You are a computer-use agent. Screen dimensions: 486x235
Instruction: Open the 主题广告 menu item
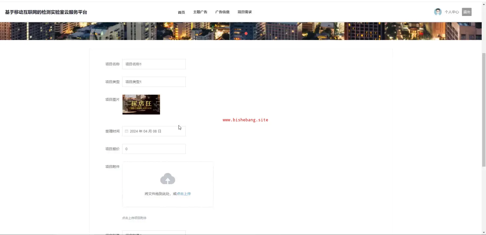tap(200, 12)
